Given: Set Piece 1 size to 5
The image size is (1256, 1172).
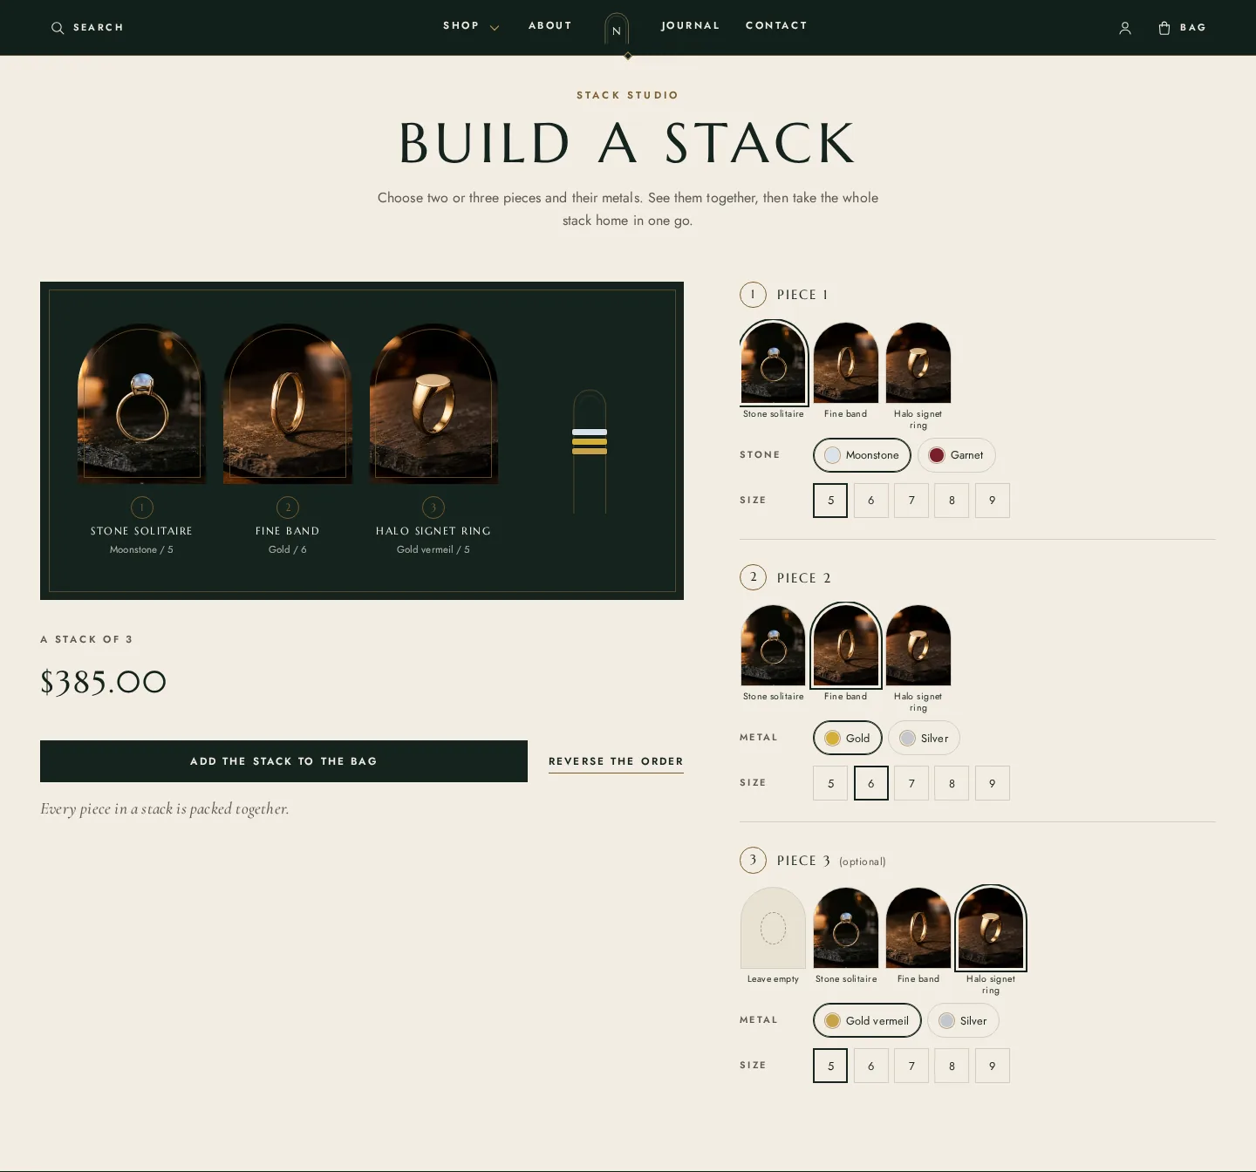Looking at the screenshot, I should 830,501.
